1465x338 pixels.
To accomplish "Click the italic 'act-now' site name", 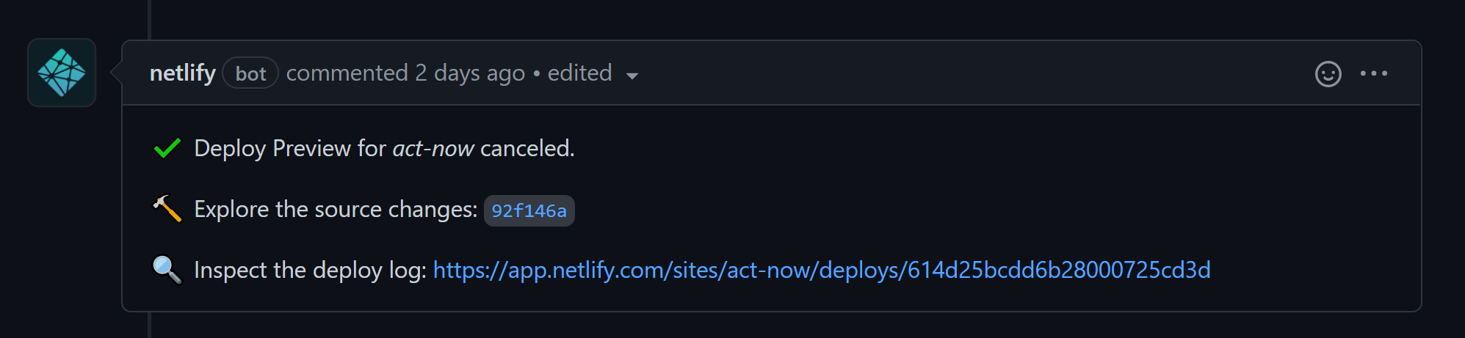I will (433, 149).
